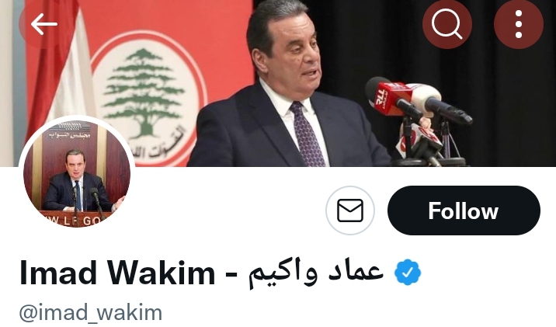The height and width of the screenshot is (327, 556).
Task: Send a direct message via envelope icon
Action: [x=350, y=210]
